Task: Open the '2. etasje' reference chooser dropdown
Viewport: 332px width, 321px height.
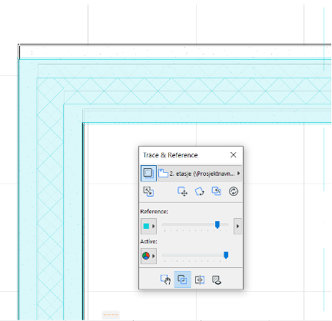Action: [200, 173]
